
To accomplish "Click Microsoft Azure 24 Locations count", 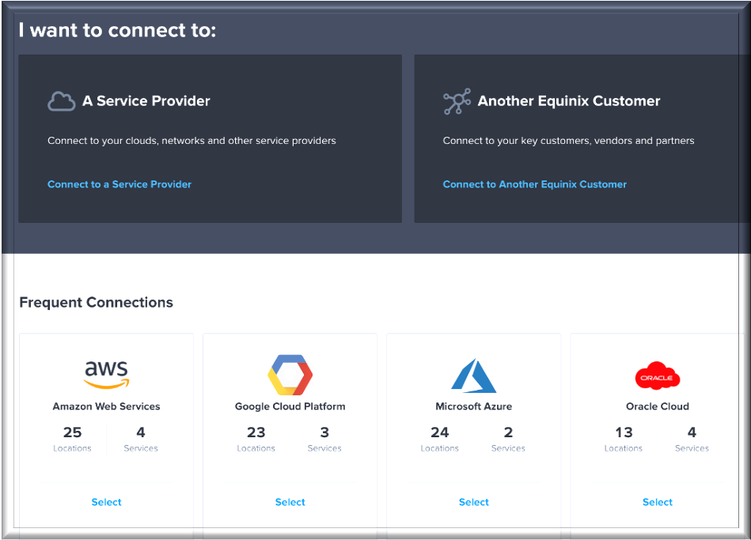I will click(x=439, y=433).
